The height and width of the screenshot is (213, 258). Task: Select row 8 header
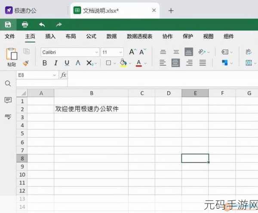(22, 158)
